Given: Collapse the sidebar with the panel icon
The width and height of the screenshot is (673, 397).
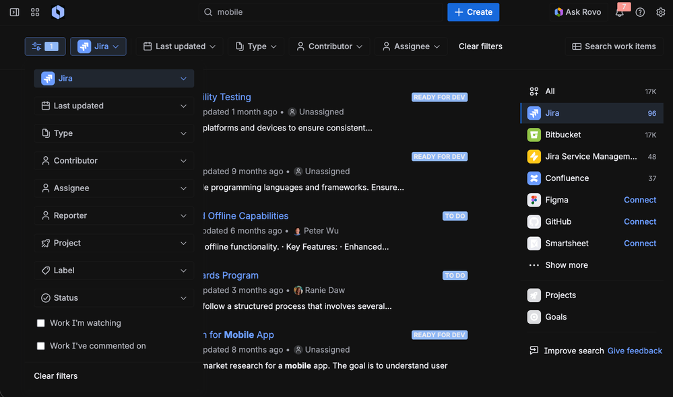Looking at the screenshot, I should tap(13, 11).
